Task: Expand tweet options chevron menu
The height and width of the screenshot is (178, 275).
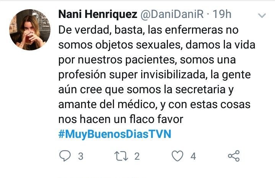Action: click(262, 16)
